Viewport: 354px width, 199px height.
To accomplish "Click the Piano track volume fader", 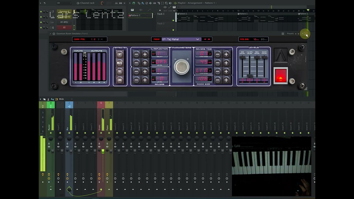I will click(x=111, y=151).
